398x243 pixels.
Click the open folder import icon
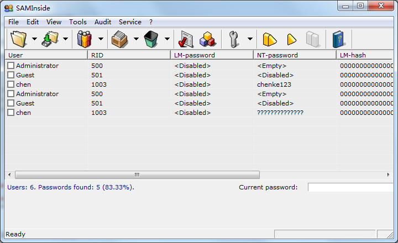(x=19, y=39)
